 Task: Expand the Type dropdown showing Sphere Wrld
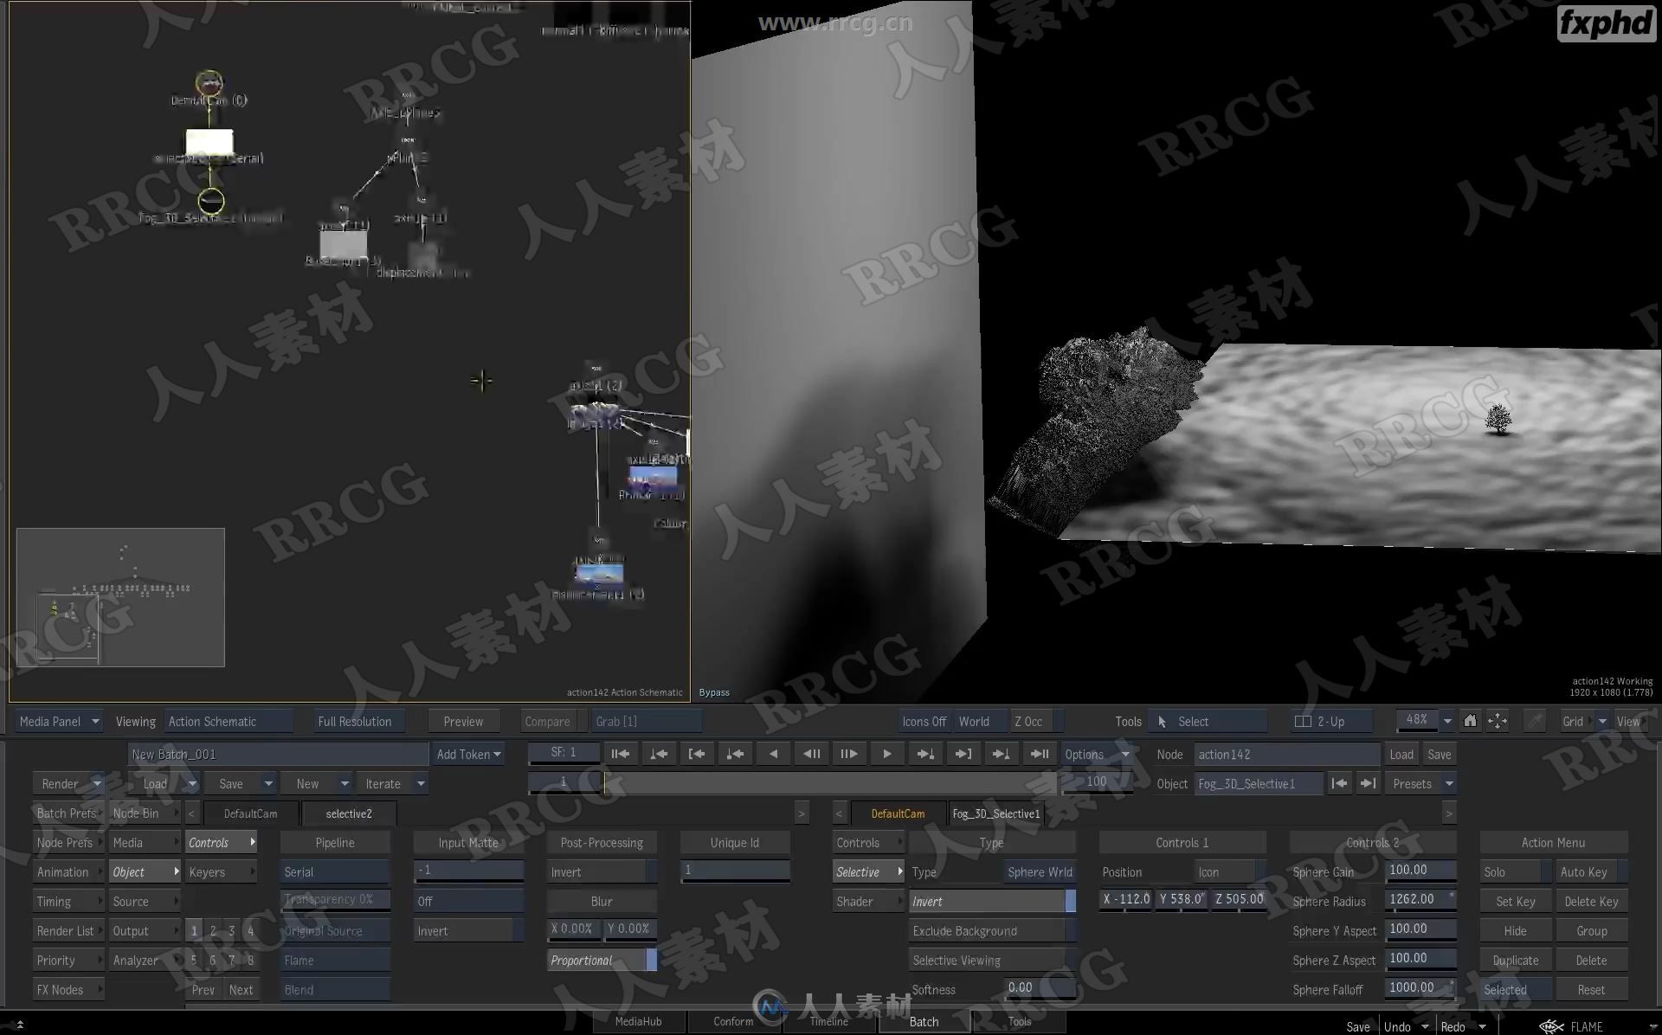1037,871
